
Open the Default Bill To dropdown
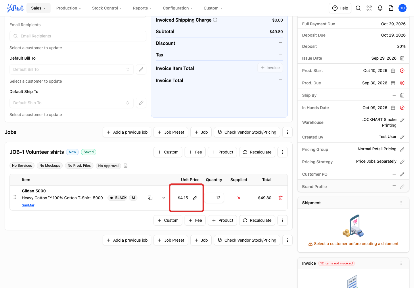[72, 69]
